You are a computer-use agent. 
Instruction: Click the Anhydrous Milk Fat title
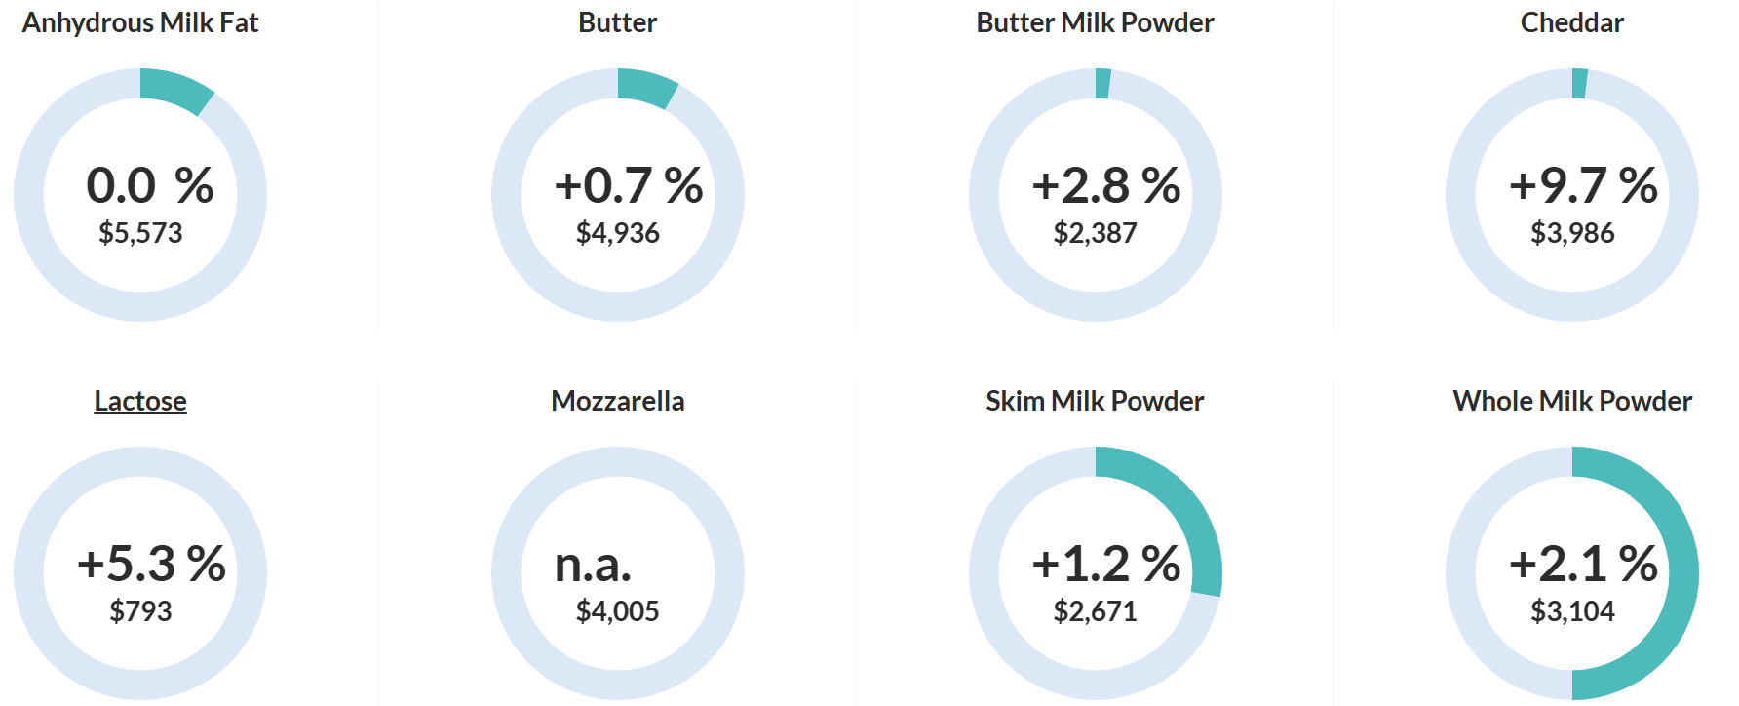pyautogui.click(x=140, y=22)
